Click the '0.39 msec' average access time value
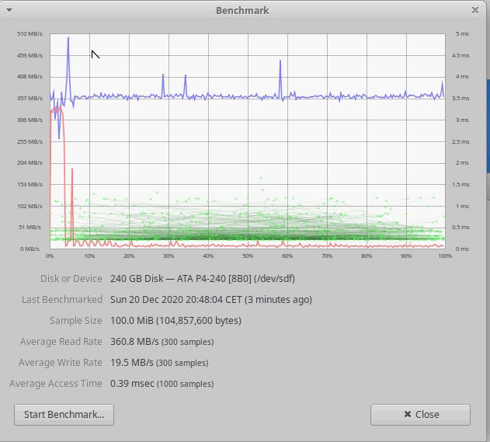The image size is (490, 442). coord(132,384)
